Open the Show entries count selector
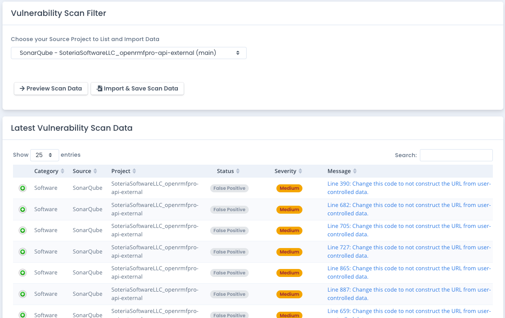Screen dimensions: 505x318 44,155
